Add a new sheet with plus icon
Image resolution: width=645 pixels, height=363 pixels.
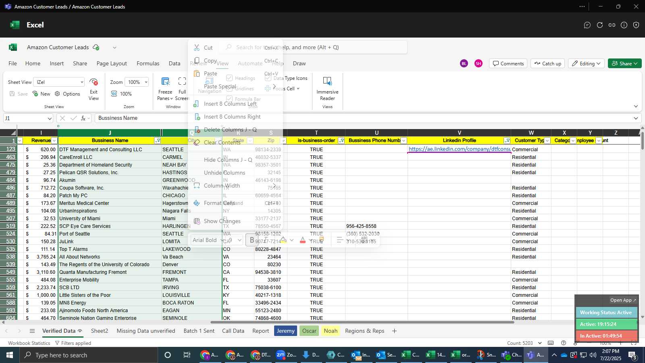[x=394, y=331]
